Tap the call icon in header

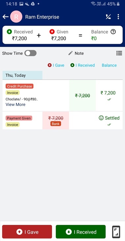(108, 17)
